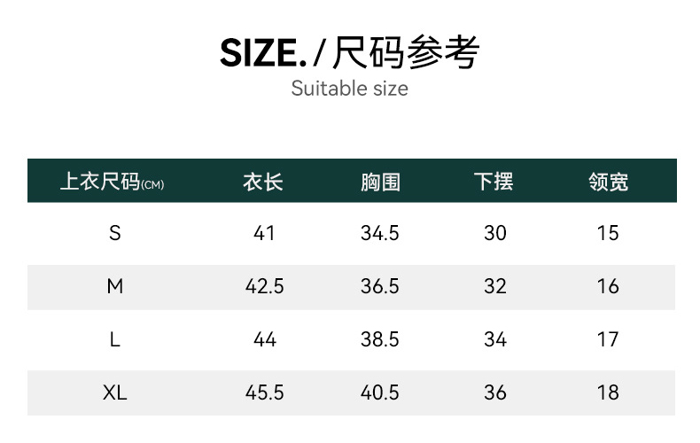
Task: Click the S size row label
Action: [114, 233]
